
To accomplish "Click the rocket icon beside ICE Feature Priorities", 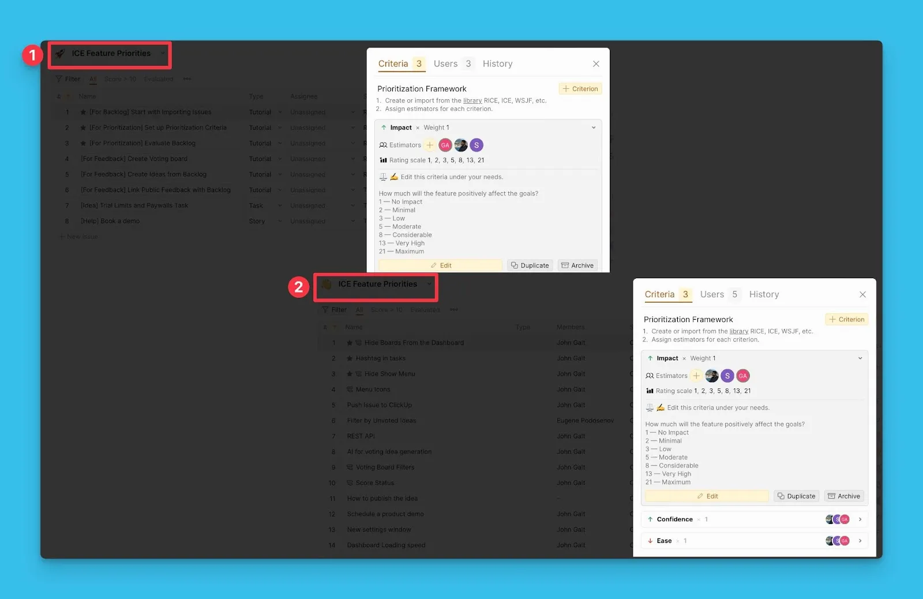I will tap(60, 54).
